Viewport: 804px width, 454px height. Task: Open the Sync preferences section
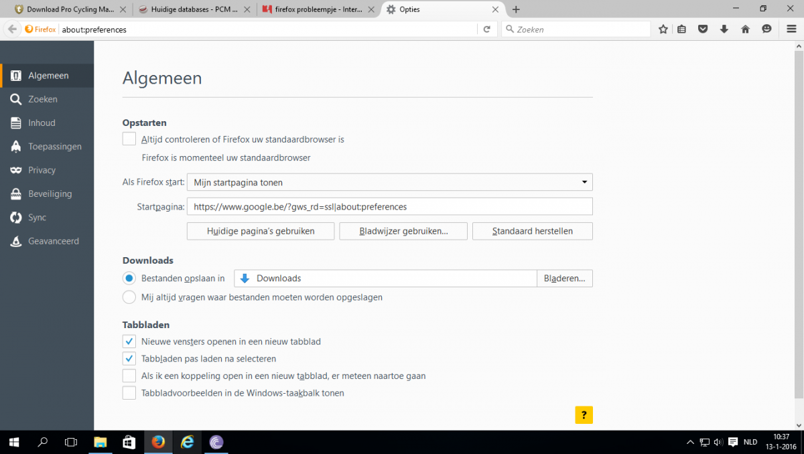pos(47,218)
